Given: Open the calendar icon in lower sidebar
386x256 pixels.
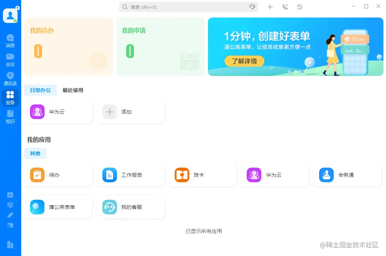Looking at the screenshot, I should click(x=10, y=195).
